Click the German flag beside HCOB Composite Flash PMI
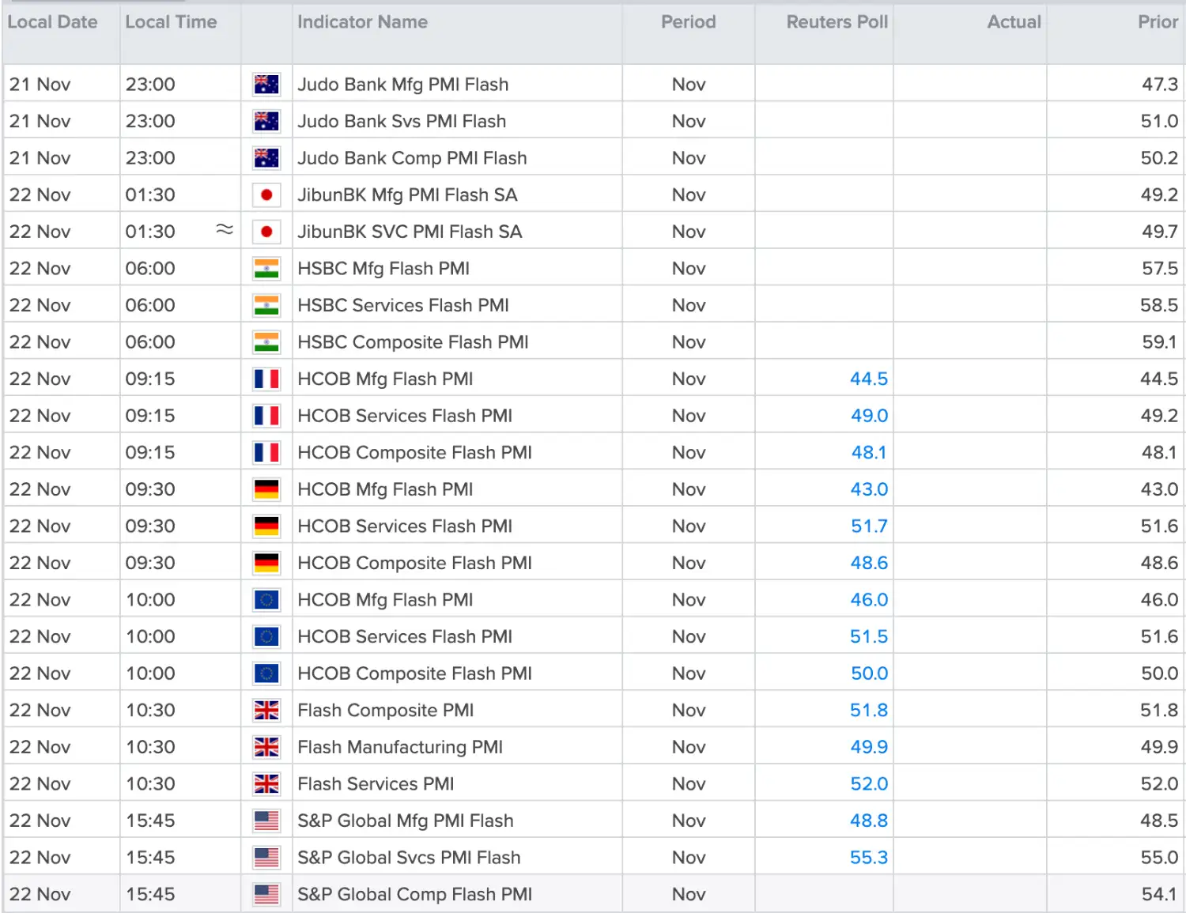 pyautogui.click(x=266, y=563)
